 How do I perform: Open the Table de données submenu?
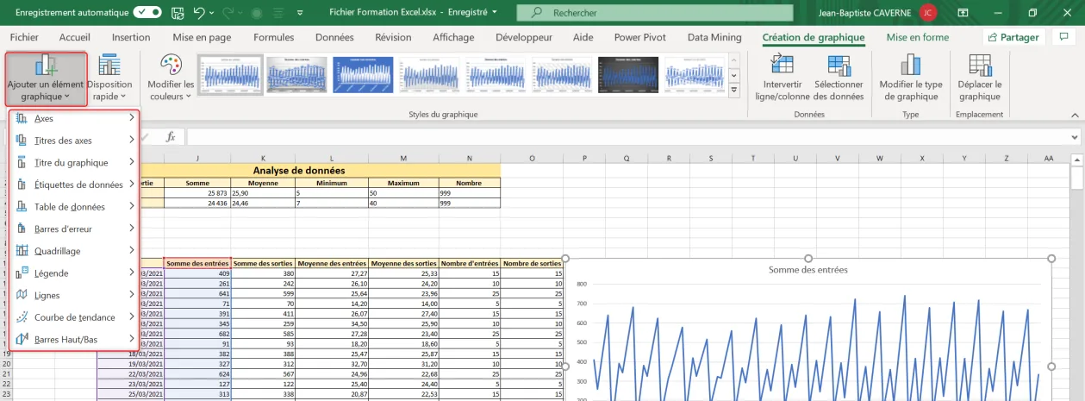73,207
